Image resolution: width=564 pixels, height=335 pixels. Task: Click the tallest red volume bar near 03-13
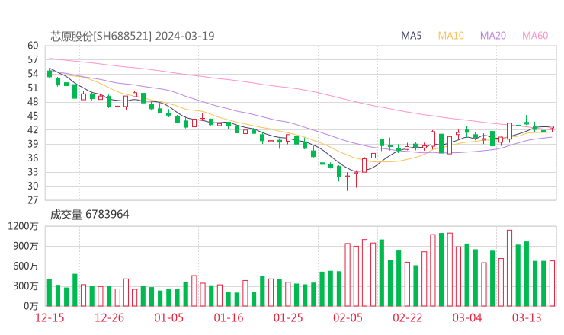coord(509,268)
